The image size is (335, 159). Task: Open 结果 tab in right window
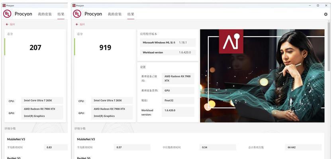131,14
